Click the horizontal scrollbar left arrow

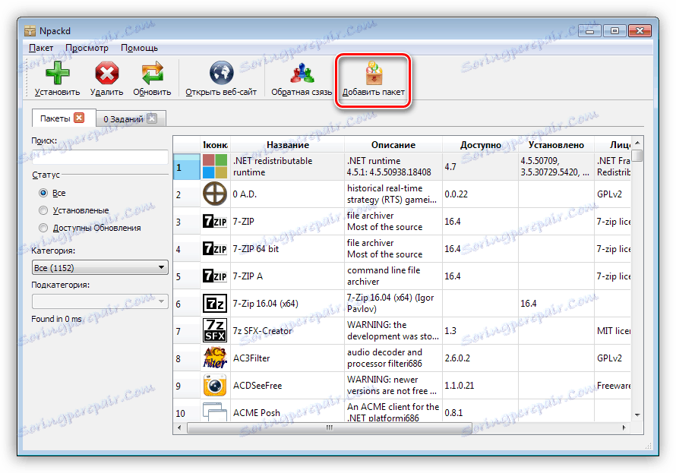180,427
